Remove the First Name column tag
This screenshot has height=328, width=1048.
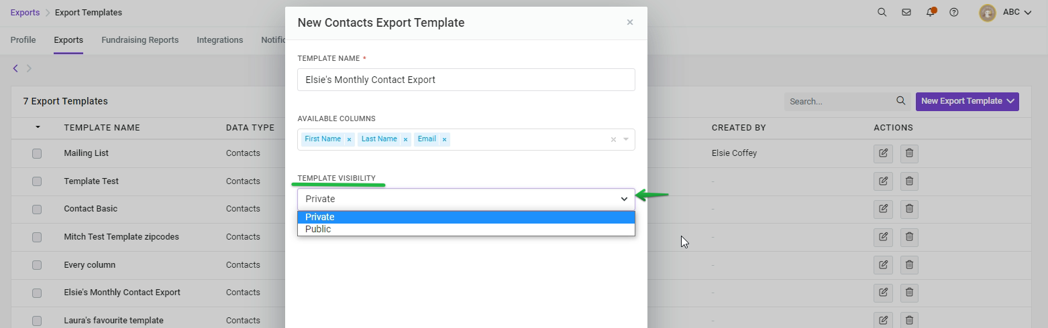click(x=349, y=139)
